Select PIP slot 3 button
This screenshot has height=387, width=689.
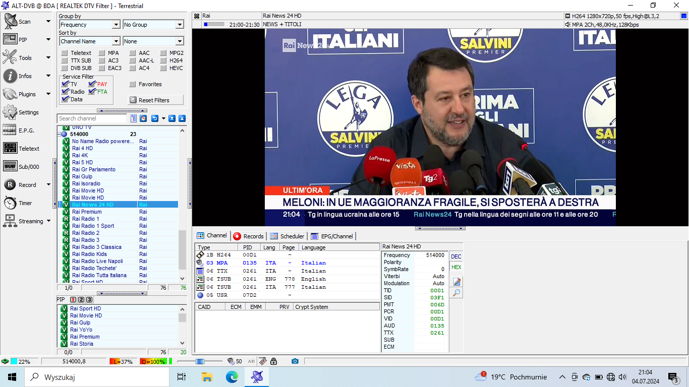coord(89,299)
